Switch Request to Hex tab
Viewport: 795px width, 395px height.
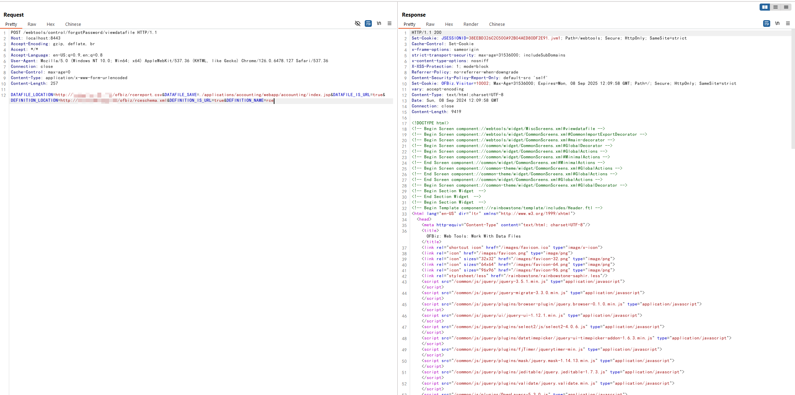[x=51, y=24]
